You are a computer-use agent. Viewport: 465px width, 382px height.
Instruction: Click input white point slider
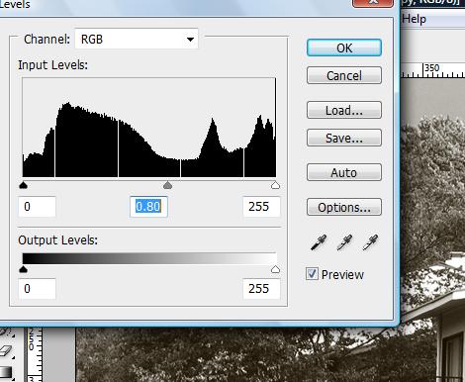(x=275, y=185)
